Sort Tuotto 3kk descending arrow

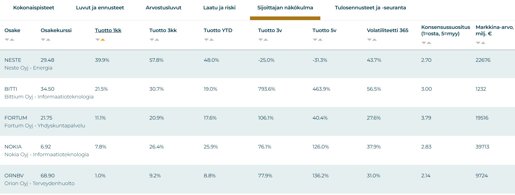point(152,40)
